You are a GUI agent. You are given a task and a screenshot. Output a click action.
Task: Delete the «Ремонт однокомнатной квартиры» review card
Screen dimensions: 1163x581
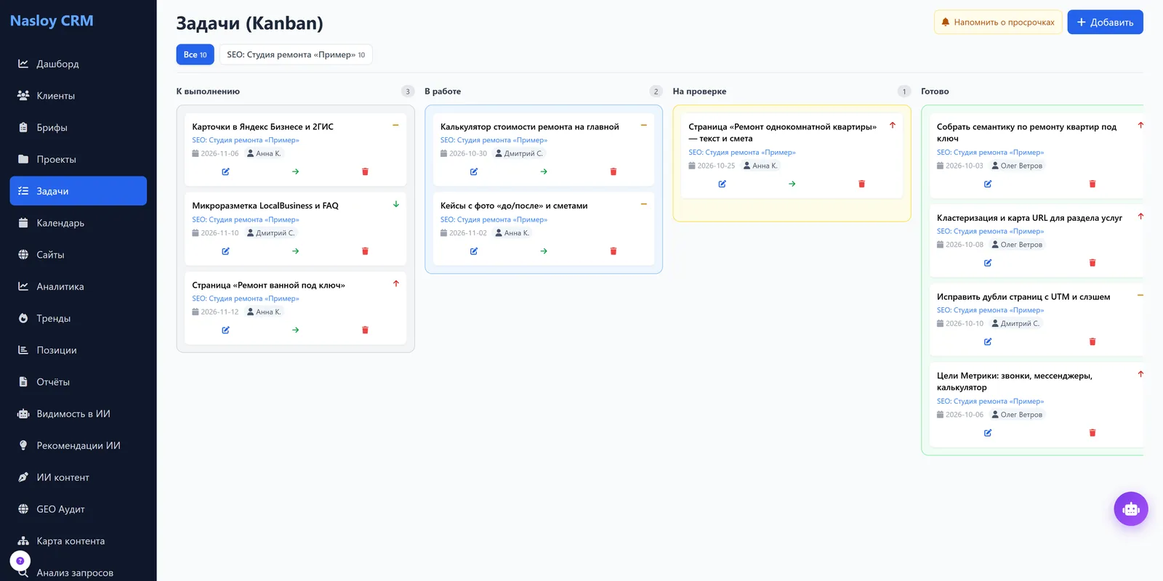point(861,184)
